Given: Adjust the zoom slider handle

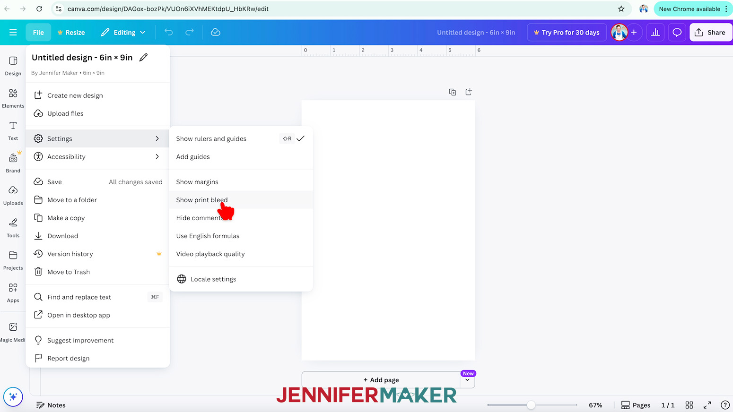Looking at the screenshot, I should click(x=531, y=405).
